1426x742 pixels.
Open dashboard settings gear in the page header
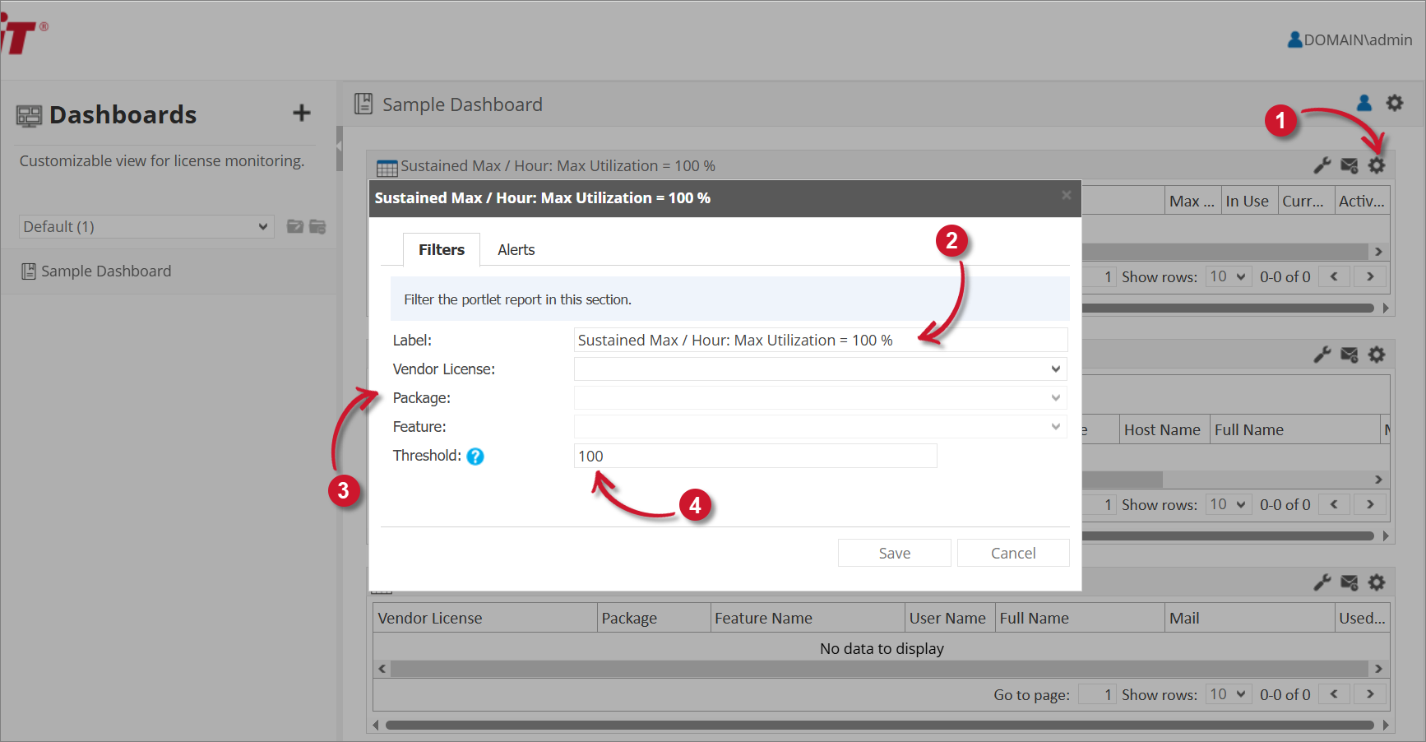(x=1395, y=103)
